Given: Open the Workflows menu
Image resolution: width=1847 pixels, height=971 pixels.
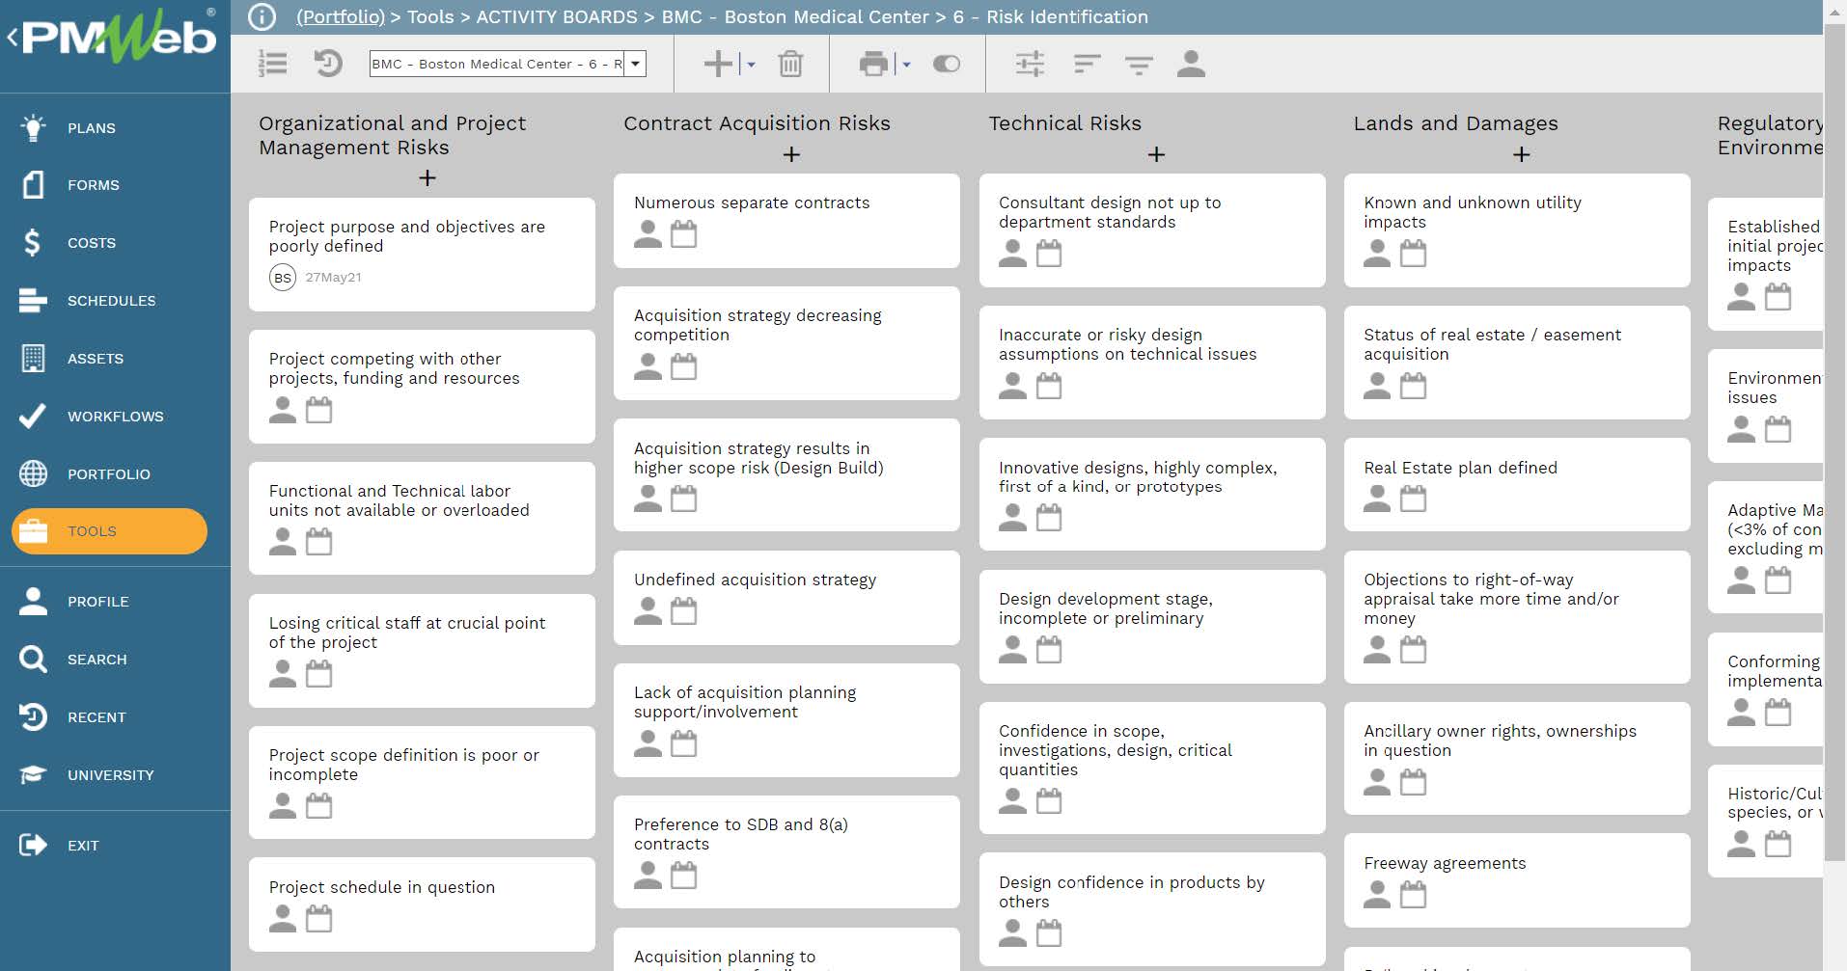Looking at the screenshot, I should (x=115, y=417).
